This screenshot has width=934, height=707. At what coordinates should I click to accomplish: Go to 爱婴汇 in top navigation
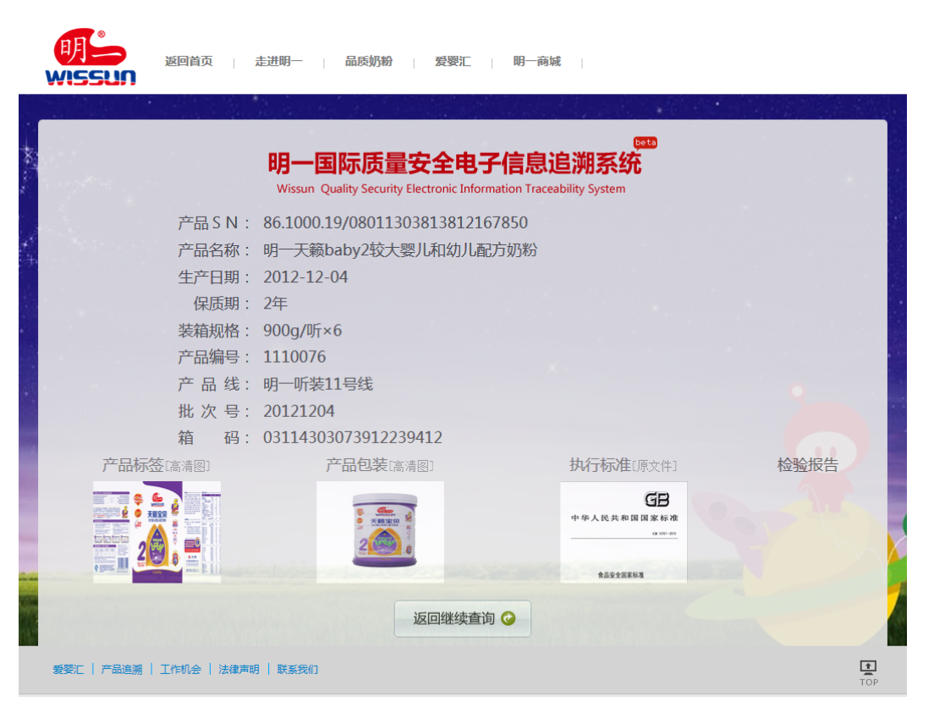coord(453,62)
